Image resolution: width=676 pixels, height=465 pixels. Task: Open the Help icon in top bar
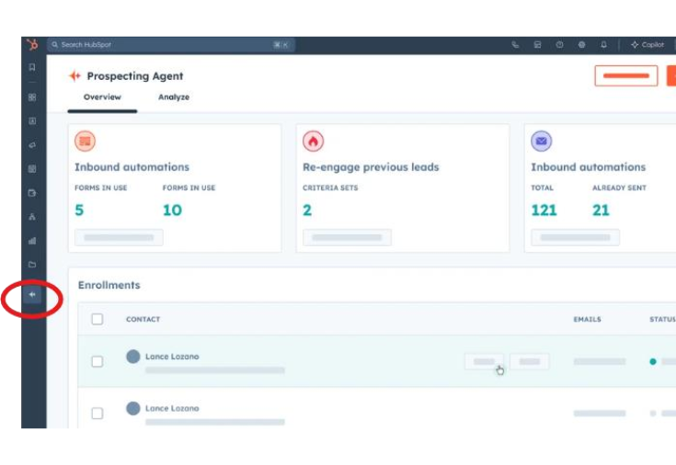click(559, 45)
